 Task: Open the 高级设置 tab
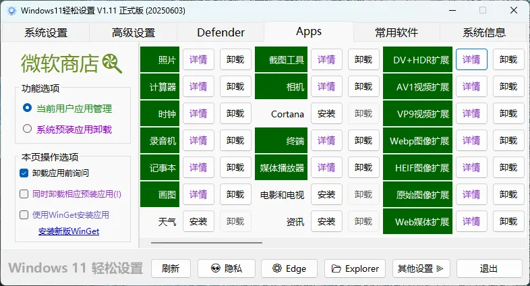point(133,32)
